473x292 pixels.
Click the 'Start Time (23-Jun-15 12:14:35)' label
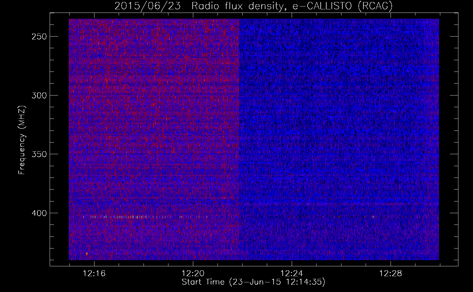pyautogui.click(x=253, y=282)
